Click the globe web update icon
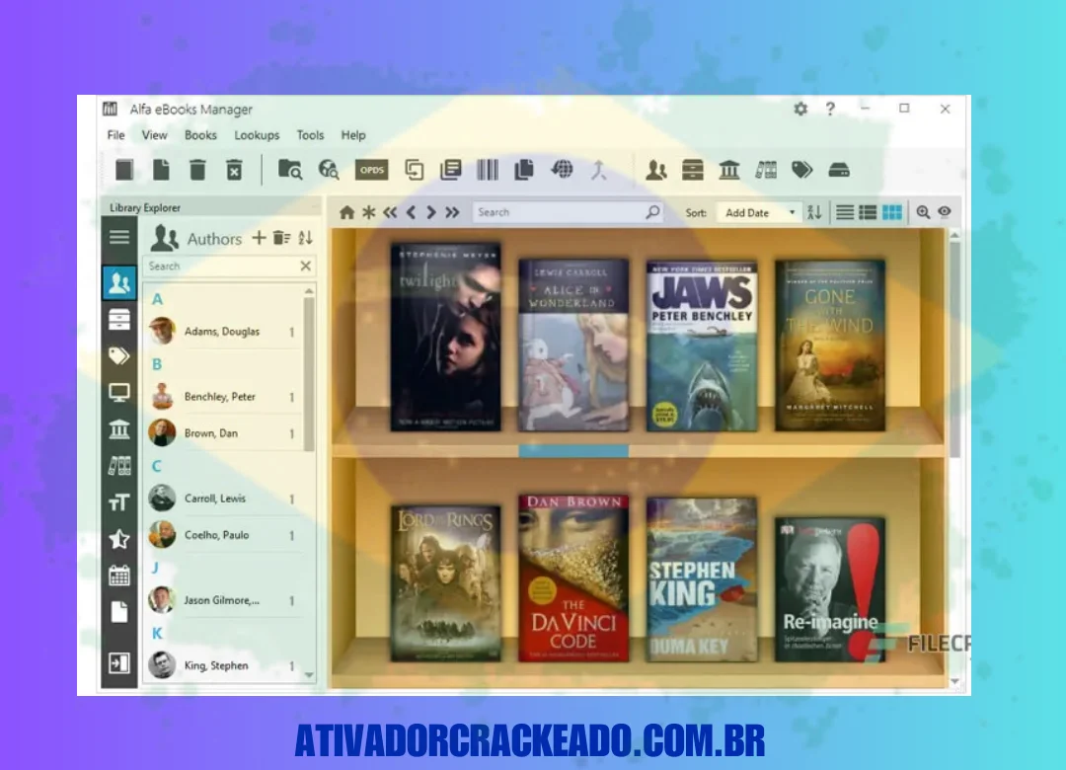The height and width of the screenshot is (770, 1066). coord(562,170)
